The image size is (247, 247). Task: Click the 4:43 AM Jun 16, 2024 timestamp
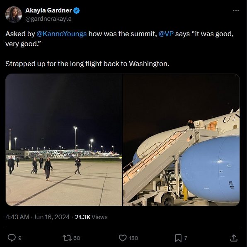click(x=37, y=217)
